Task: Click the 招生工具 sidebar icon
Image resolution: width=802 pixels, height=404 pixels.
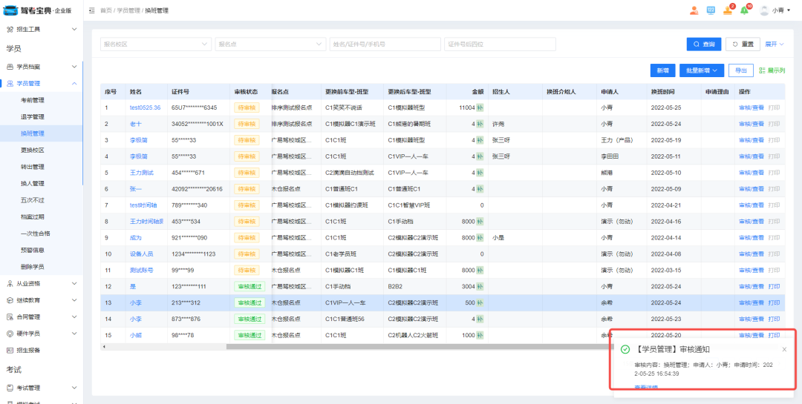Action: (10, 29)
